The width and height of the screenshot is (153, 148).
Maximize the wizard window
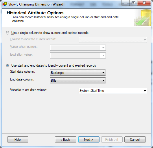coord(133,3)
